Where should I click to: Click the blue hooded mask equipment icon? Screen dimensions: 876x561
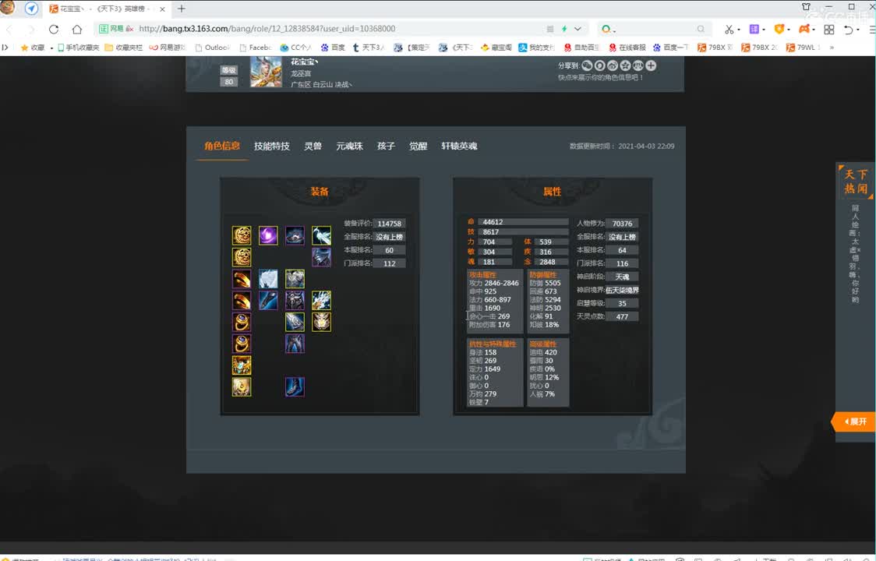pyautogui.click(x=321, y=257)
